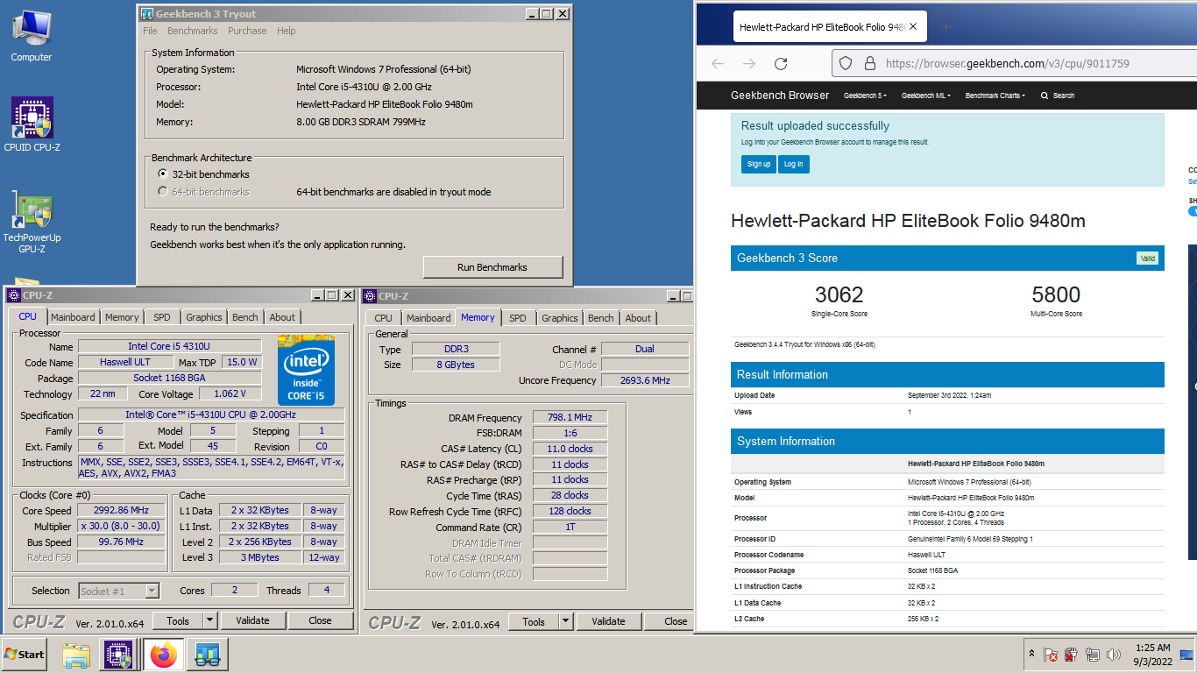Click the Intel Core i5 logo in CPU-Z
1197x673 pixels.
tap(306, 369)
